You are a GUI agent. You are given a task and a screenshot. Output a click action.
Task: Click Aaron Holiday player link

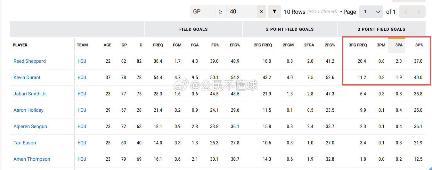29,110
